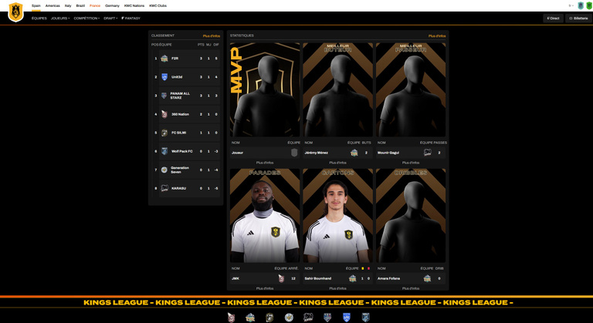593x323 pixels.
Task: Click team badge beside Jérémy Ménez
Action: tap(354, 153)
